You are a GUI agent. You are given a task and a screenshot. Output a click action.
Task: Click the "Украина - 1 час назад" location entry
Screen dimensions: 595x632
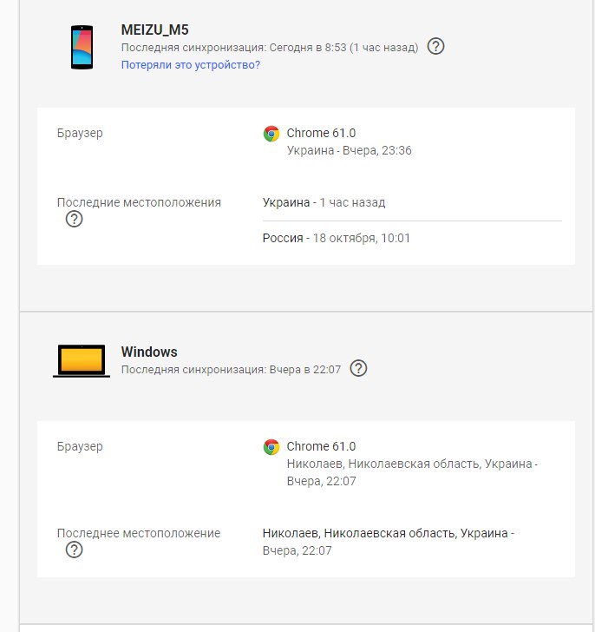click(324, 202)
